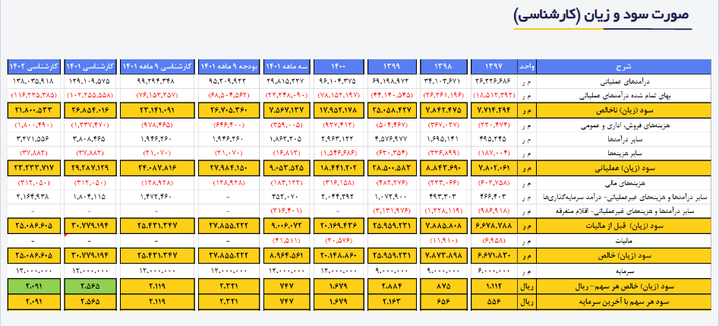
Task: Click the سرمایه row label
Action: coord(692,269)
